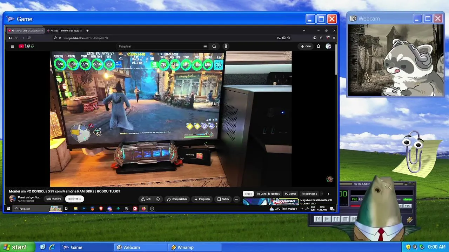This screenshot has height=252, width=449.
Task: Save the video with Salvar button
Action: [x=223, y=199]
